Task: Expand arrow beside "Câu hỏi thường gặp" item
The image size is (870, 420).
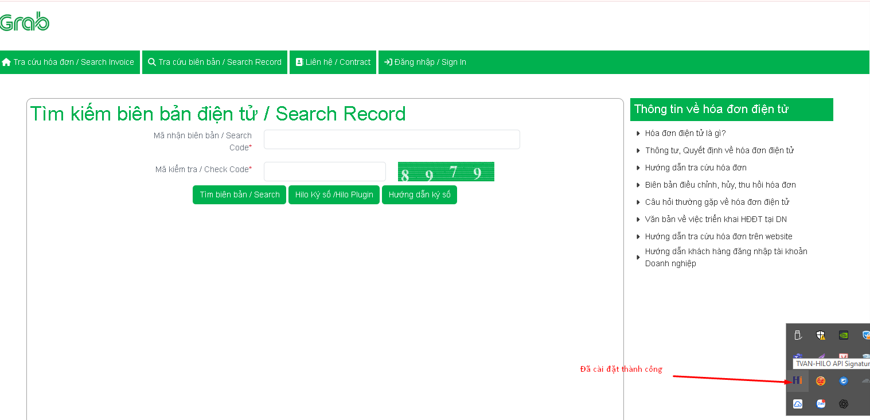Action: coord(638,202)
